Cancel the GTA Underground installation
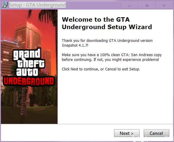This screenshot has width=174, height=142. 156,133
